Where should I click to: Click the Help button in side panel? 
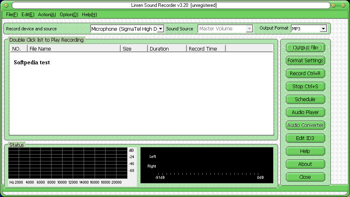coord(305,151)
